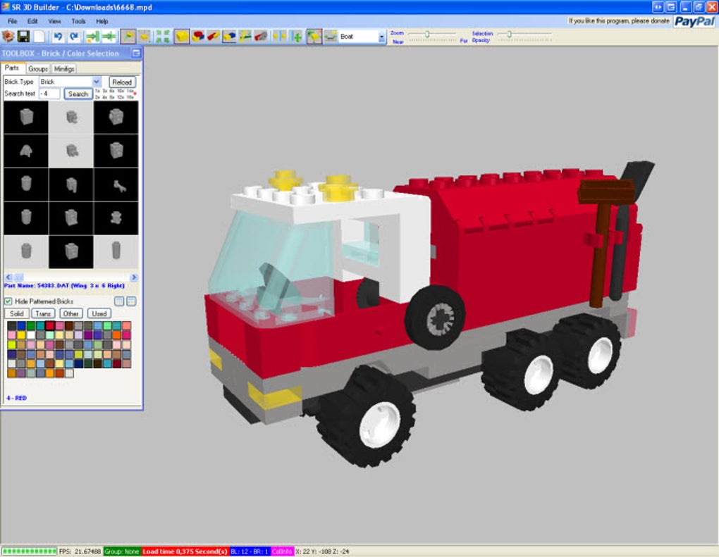Open the Tools menu

tap(78, 21)
